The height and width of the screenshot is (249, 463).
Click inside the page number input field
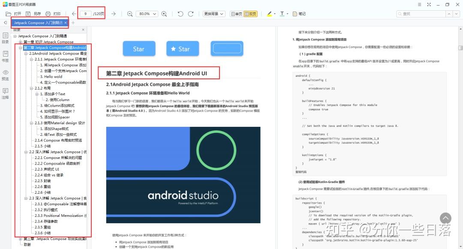[85, 13]
